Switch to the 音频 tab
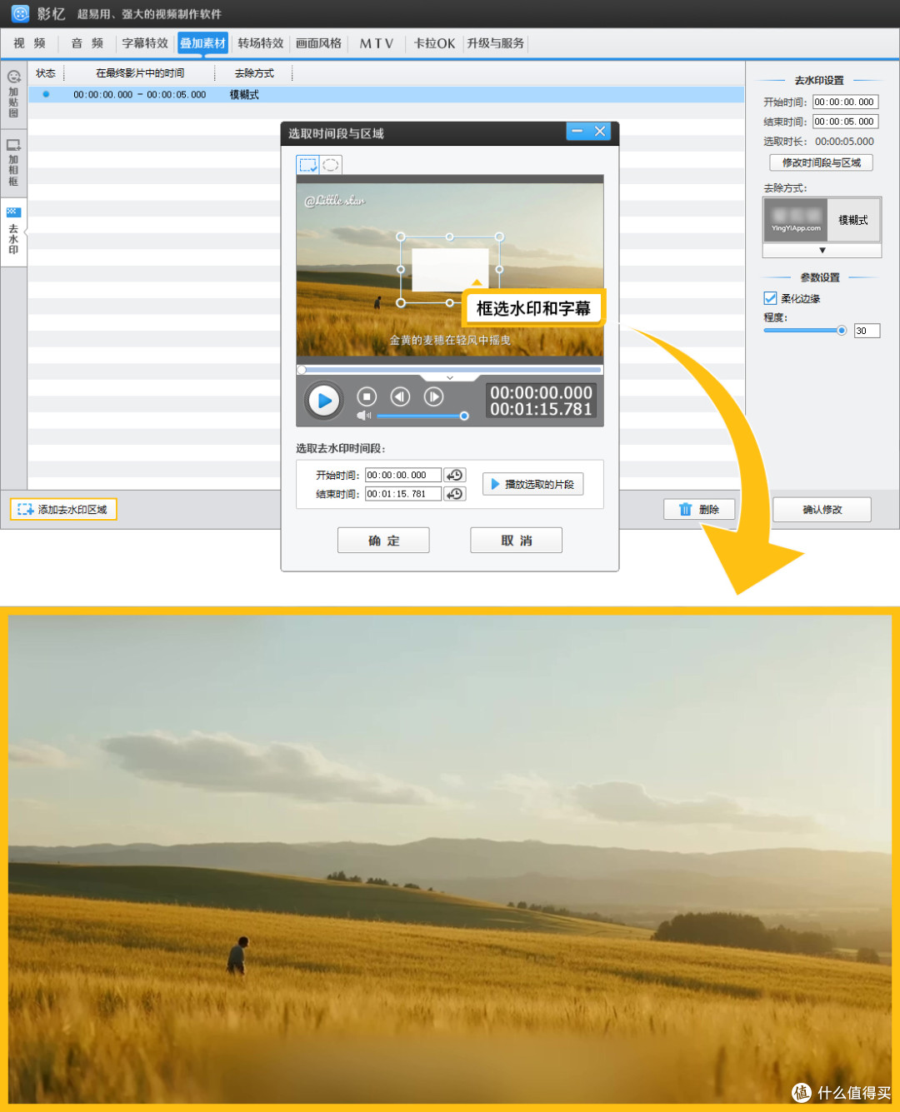The width and height of the screenshot is (900, 1112). pyautogui.click(x=87, y=43)
